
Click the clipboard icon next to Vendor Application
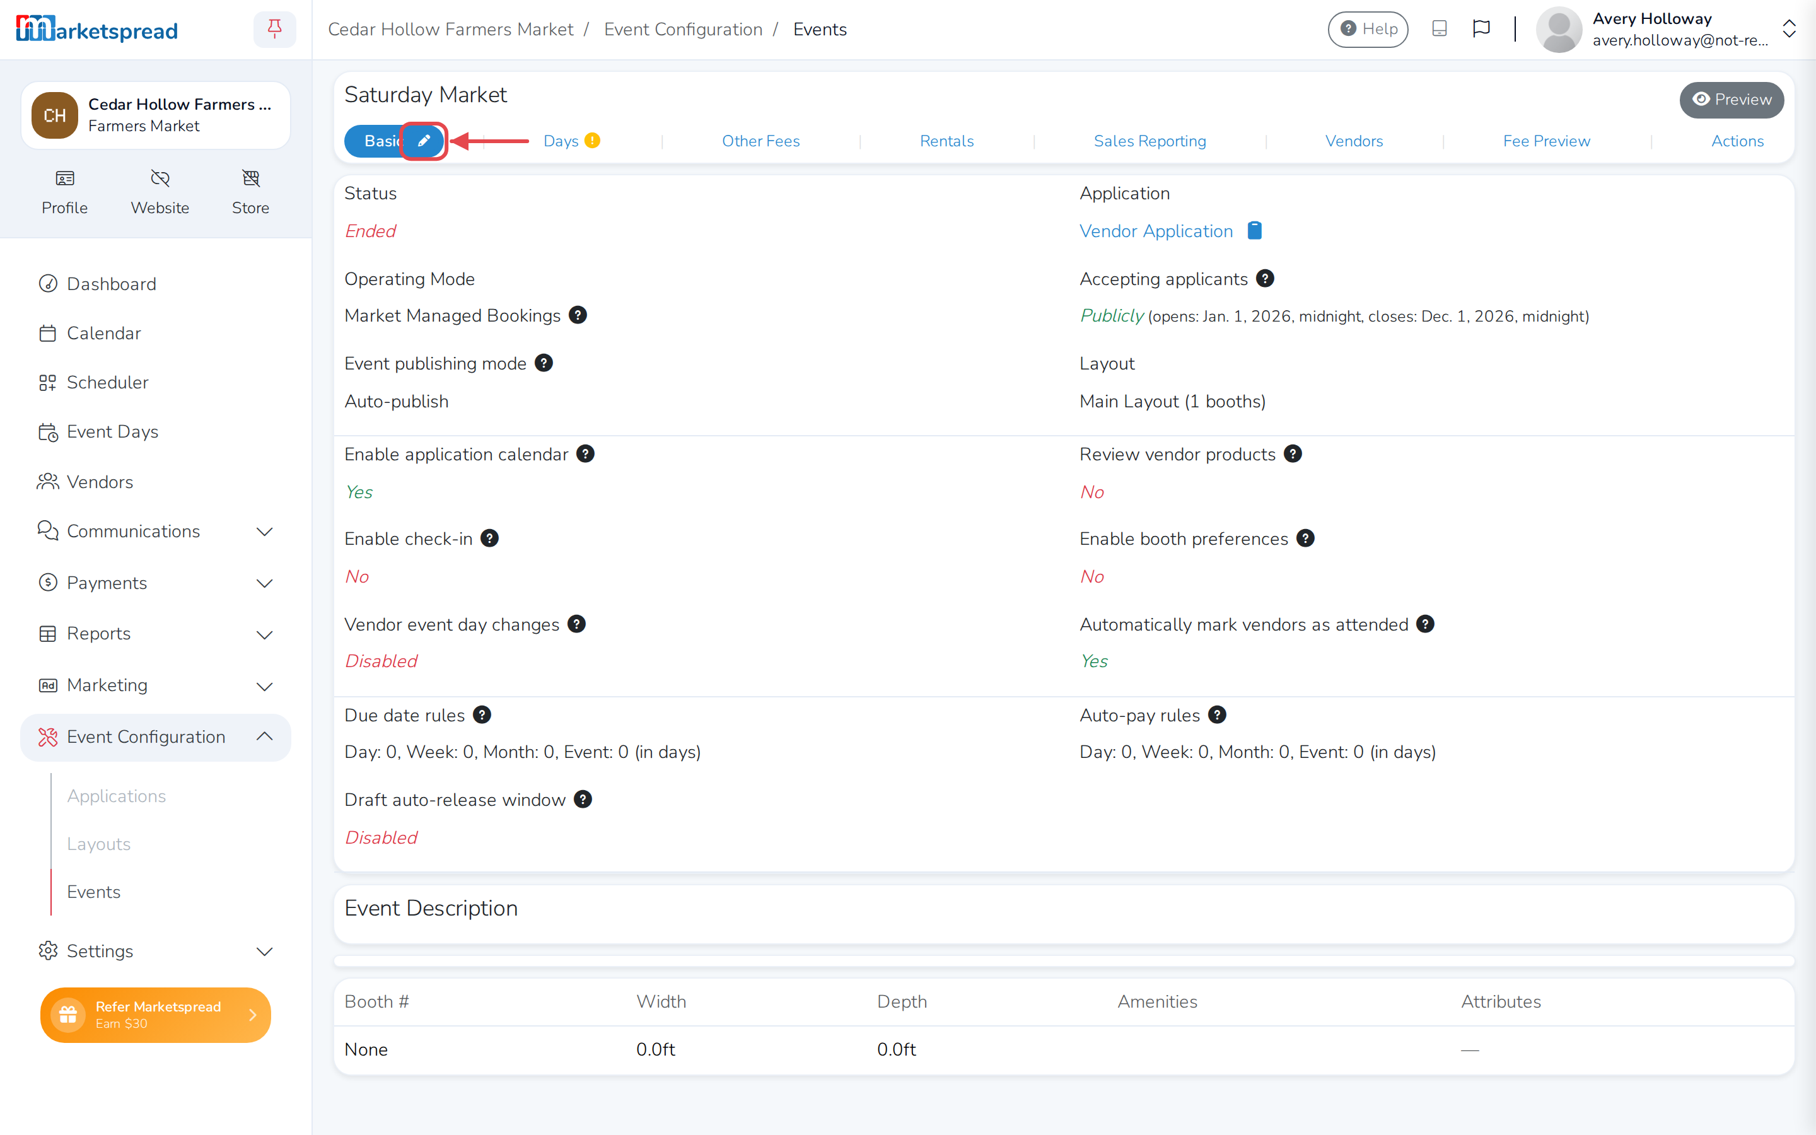point(1255,230)
